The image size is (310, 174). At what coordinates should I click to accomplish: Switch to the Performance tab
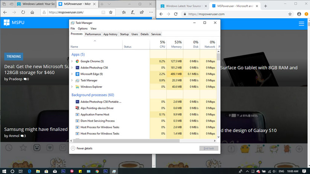(x=93, y=34)
